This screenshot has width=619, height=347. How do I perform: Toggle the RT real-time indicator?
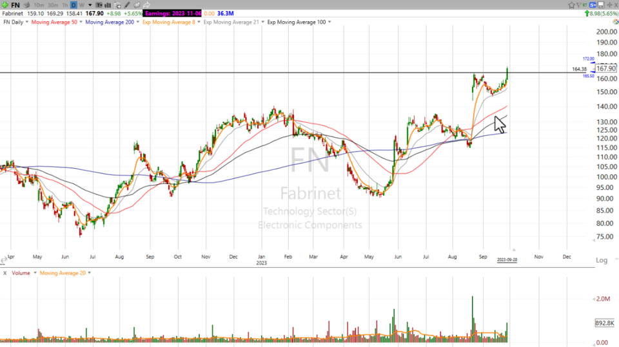click(585, 5)
